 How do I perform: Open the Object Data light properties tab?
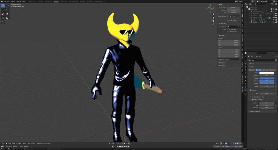coord(246,90)
